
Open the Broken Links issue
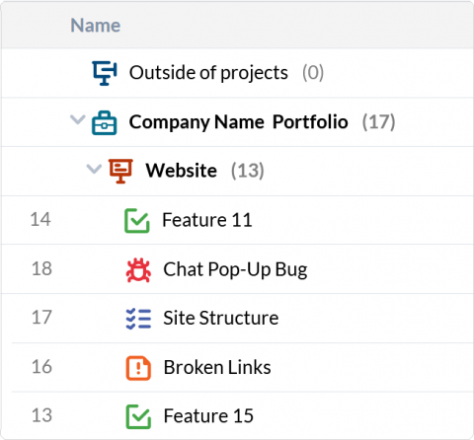(x=217, y=367)
